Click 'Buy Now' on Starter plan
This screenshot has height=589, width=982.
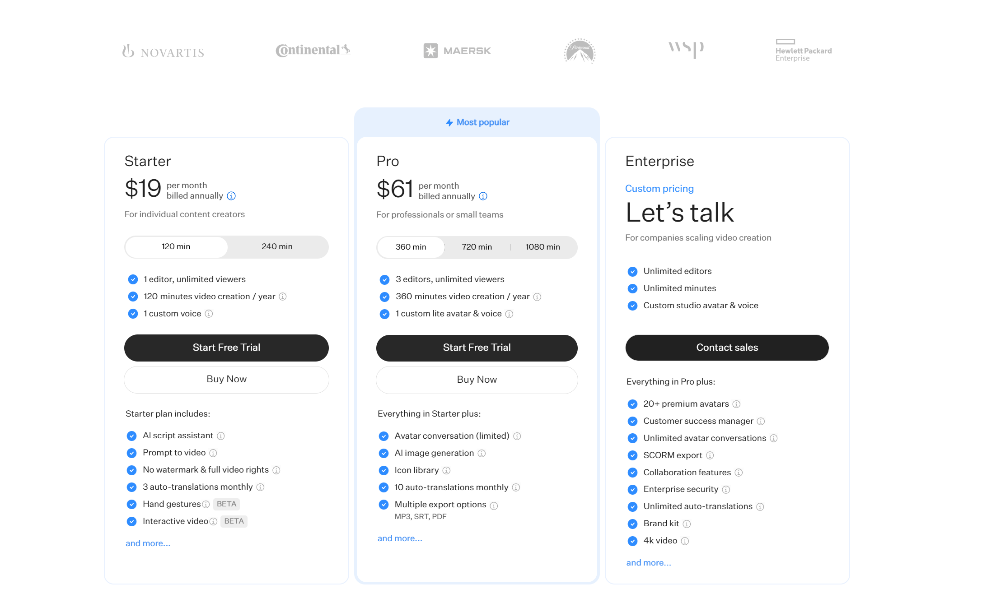click(x=227, y=379)
